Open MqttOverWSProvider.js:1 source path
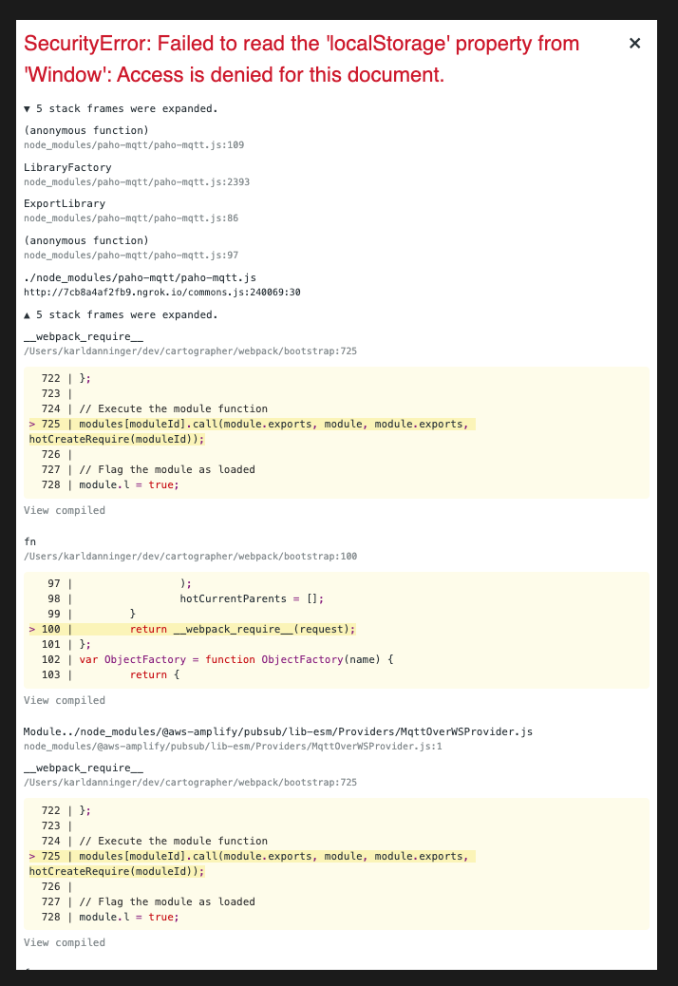This screenshot has width=678, height=986. click(x=233, y=747)
